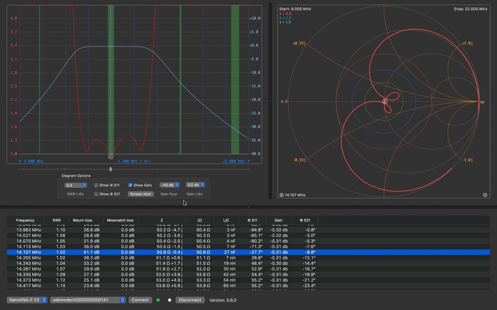Click marker A on the Smith chart

click(385, 102)
